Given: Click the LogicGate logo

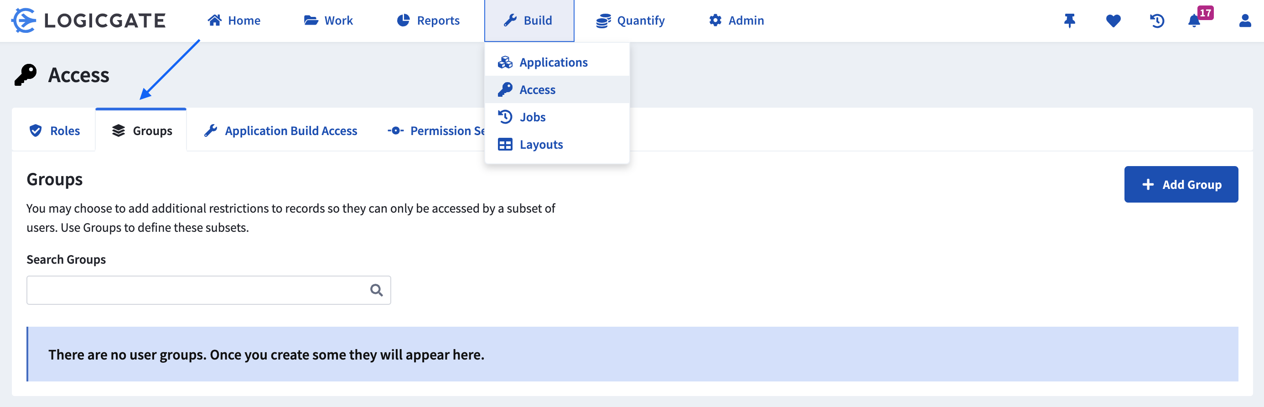Looking at the screenshot, I should tap(89, 21).
